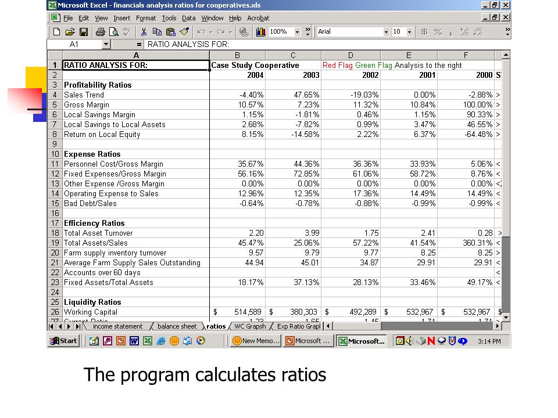The image size is (558, 418).
Task: Click the last-sheet tab scroll arrow
Action: pos(78,326)
